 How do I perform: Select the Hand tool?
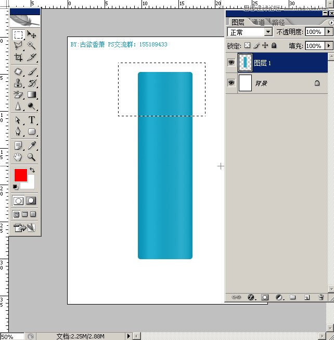[18, 156]
